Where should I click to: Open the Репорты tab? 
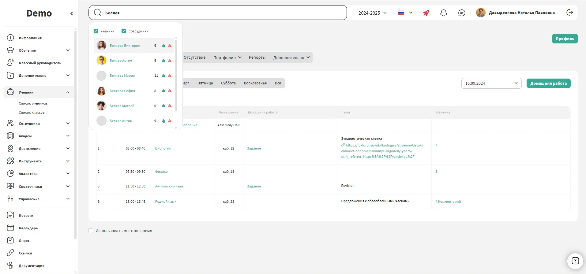click(257, 57)
